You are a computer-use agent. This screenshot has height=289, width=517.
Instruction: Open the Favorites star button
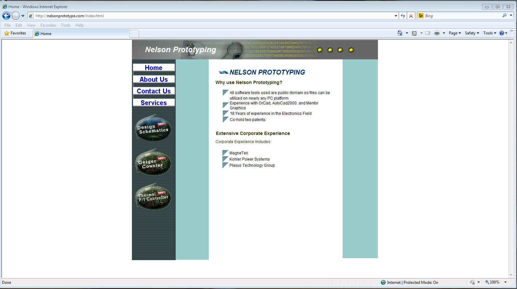(15, 33)
